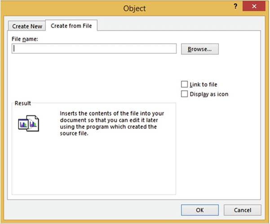Tick the Display as icon checkbox
Image resolution: width=270 pixels, height=224 pixels.
[184, 94]
